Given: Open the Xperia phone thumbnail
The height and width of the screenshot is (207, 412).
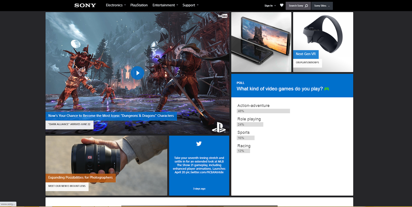Looking at the screenshot, I should coord(261,42).
